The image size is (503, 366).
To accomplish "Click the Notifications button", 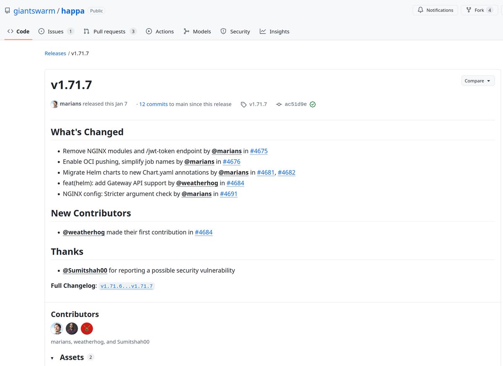I will tap(435, 10).
